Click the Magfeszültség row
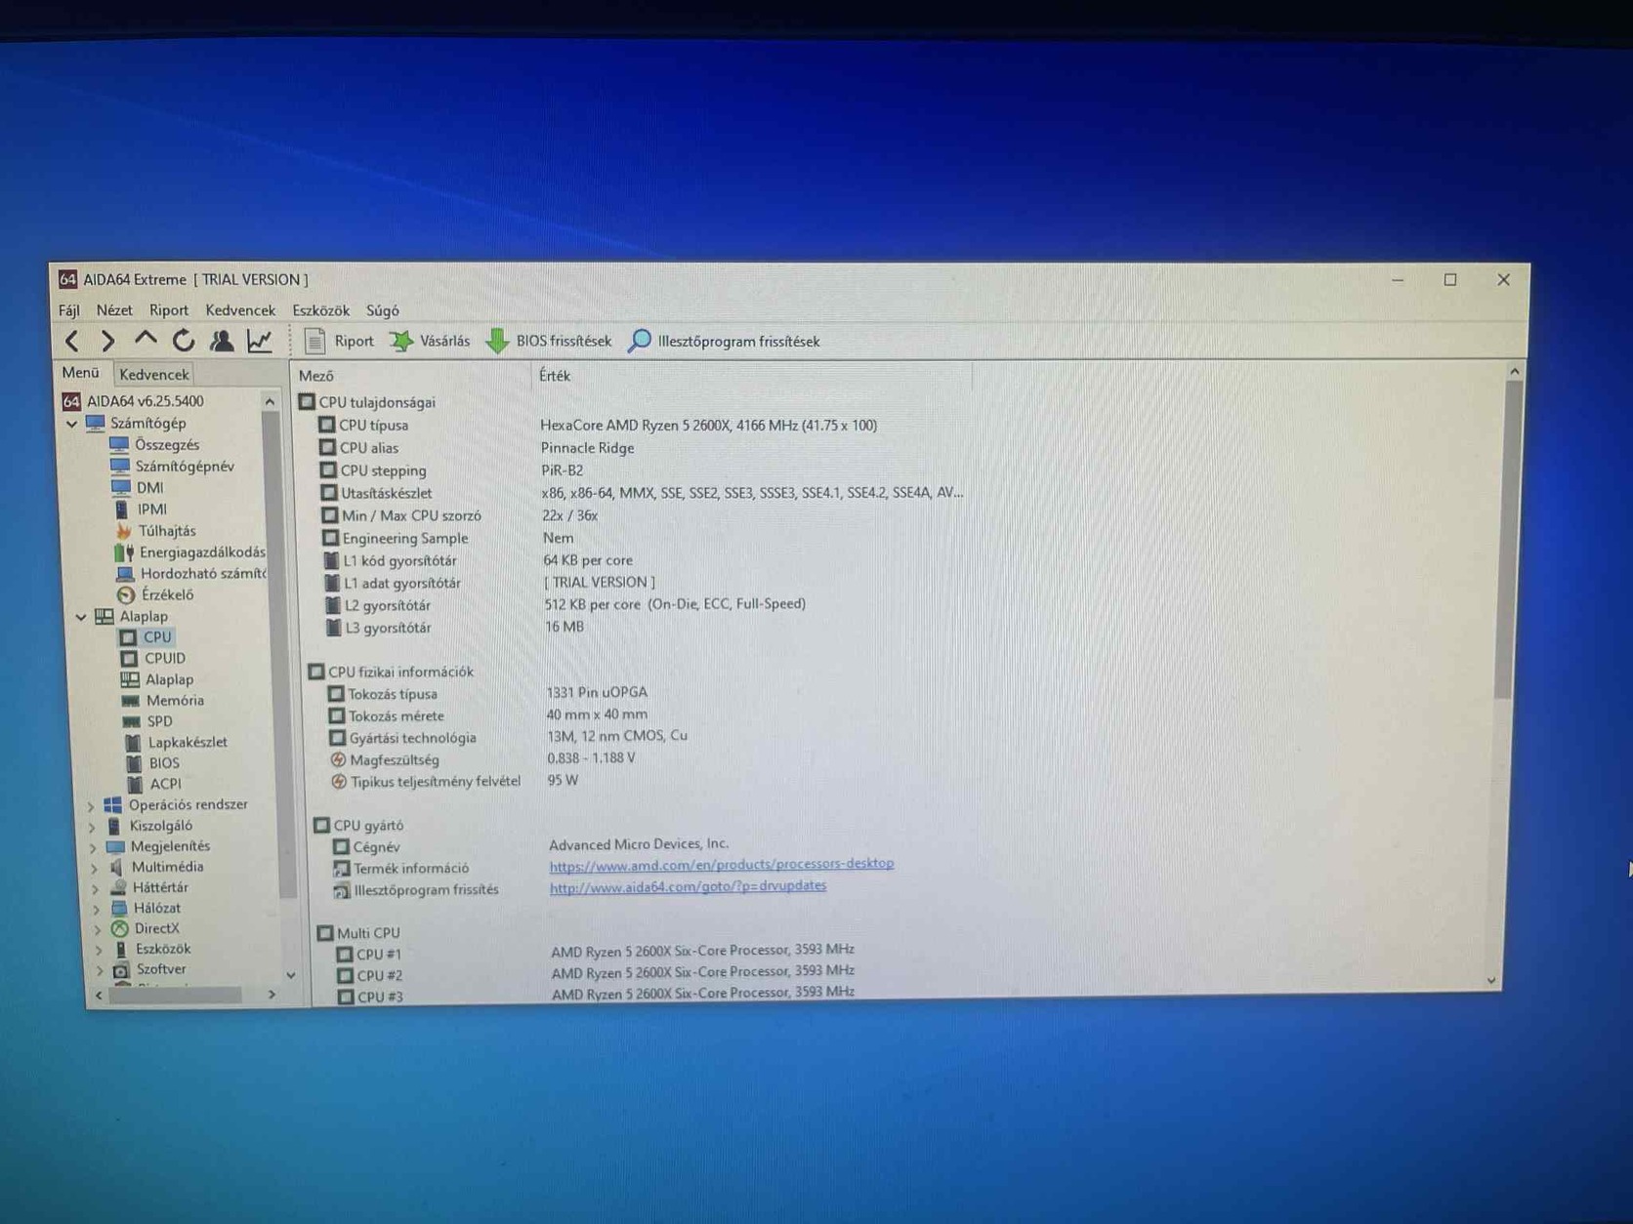Viewport: 1633px width, 1224px height. (x=483, y=759)
